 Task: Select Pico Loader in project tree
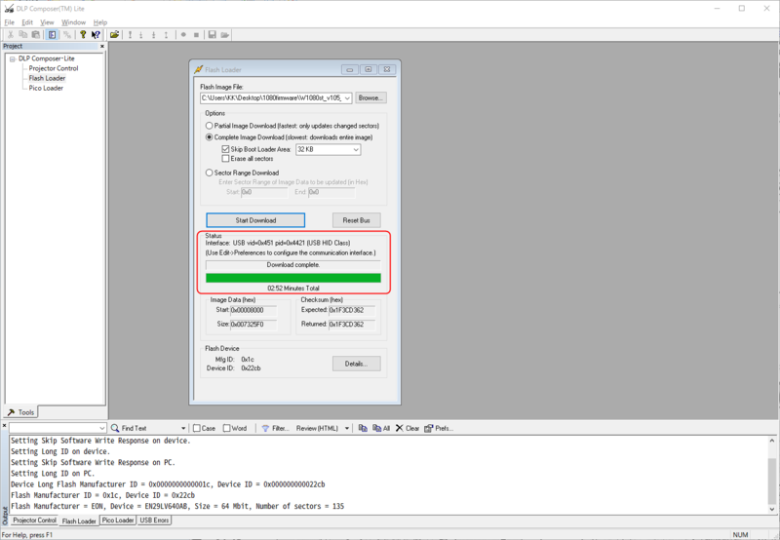46,89
